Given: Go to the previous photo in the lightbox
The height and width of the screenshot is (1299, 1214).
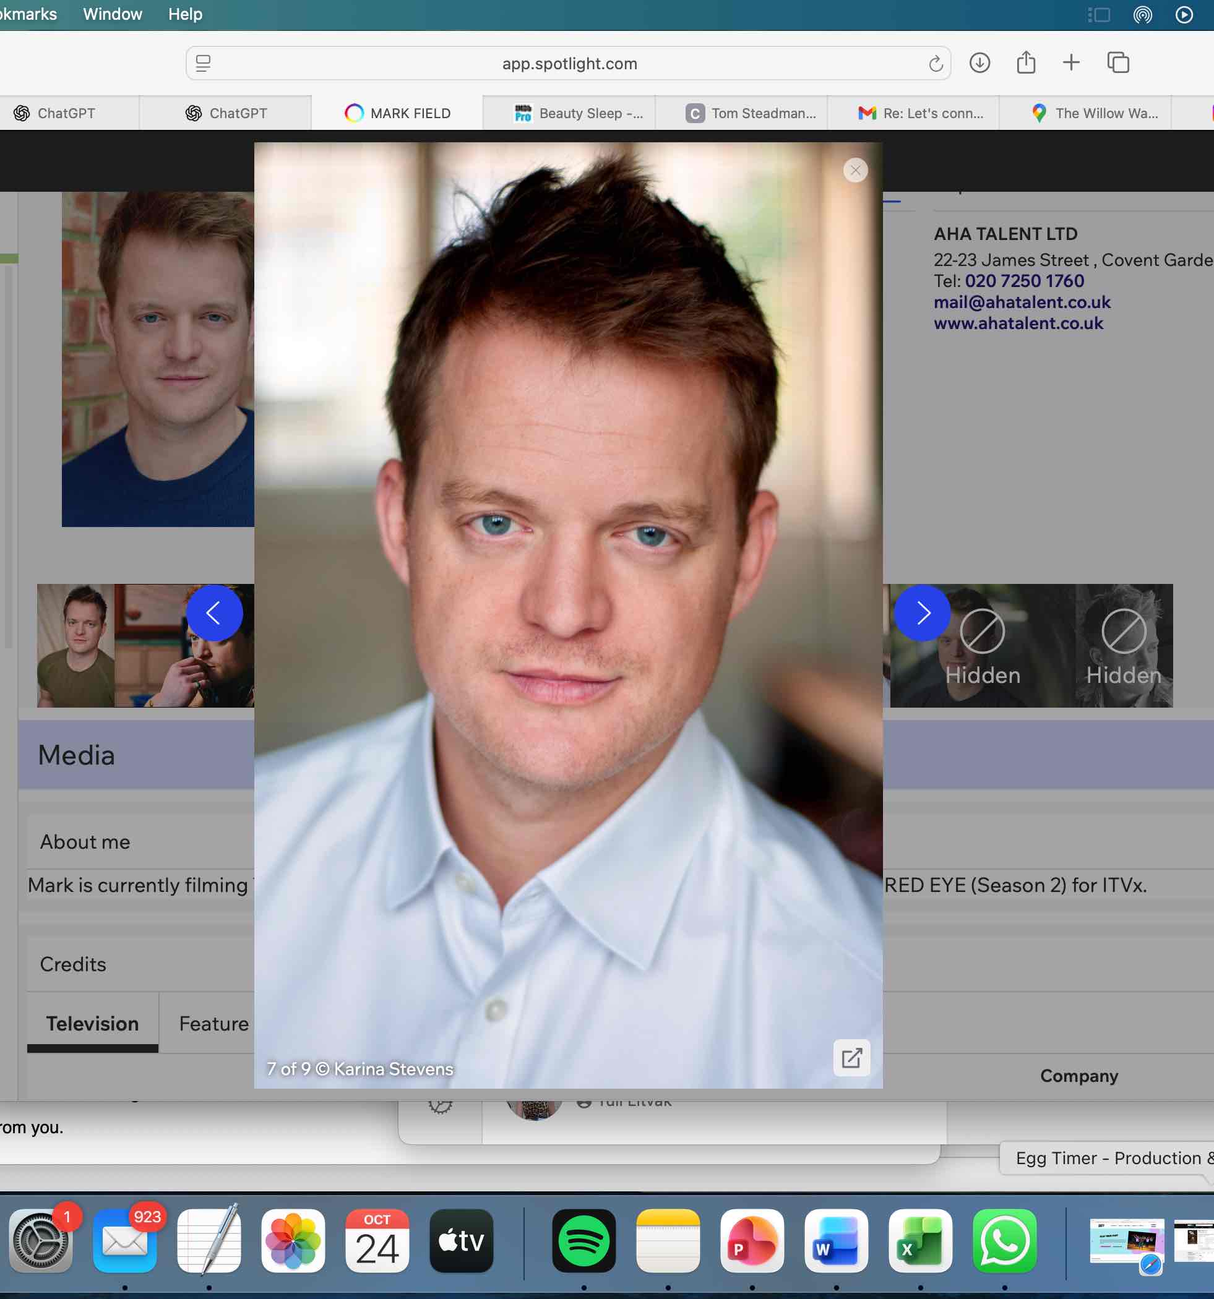Looking at the screenshot, I should click(213, 613).
